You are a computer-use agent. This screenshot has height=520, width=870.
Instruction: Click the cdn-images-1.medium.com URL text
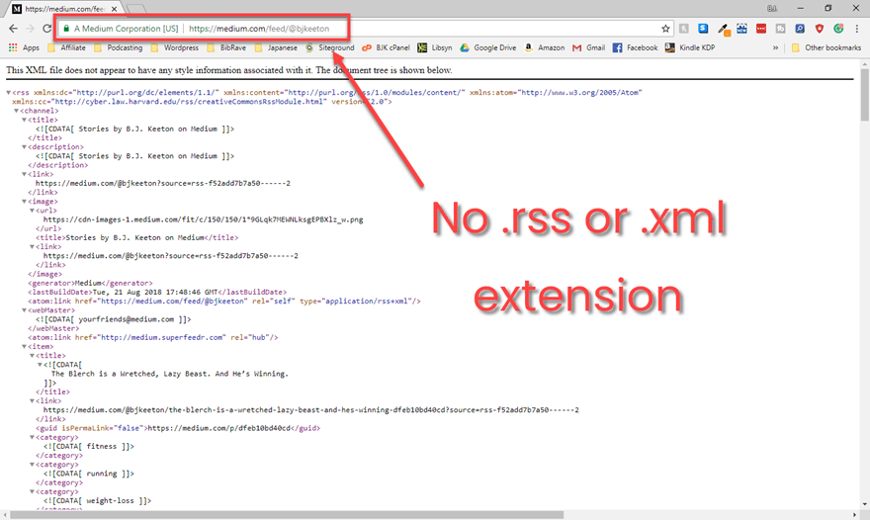[x=203, y=219]
